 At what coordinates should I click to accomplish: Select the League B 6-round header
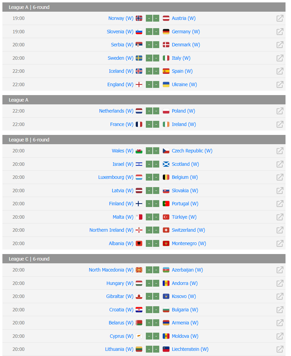pos(144,140)
